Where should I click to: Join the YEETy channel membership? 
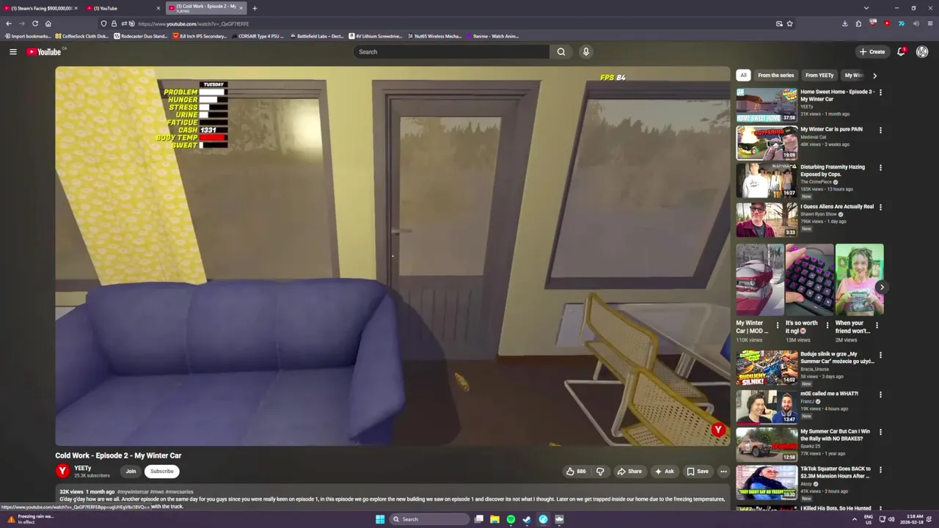coord(131,472)
